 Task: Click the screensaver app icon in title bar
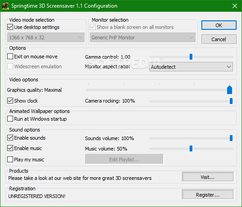(5, 6)
